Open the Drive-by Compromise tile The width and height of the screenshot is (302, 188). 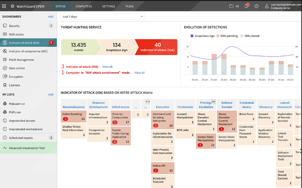(x=121, y=118)
